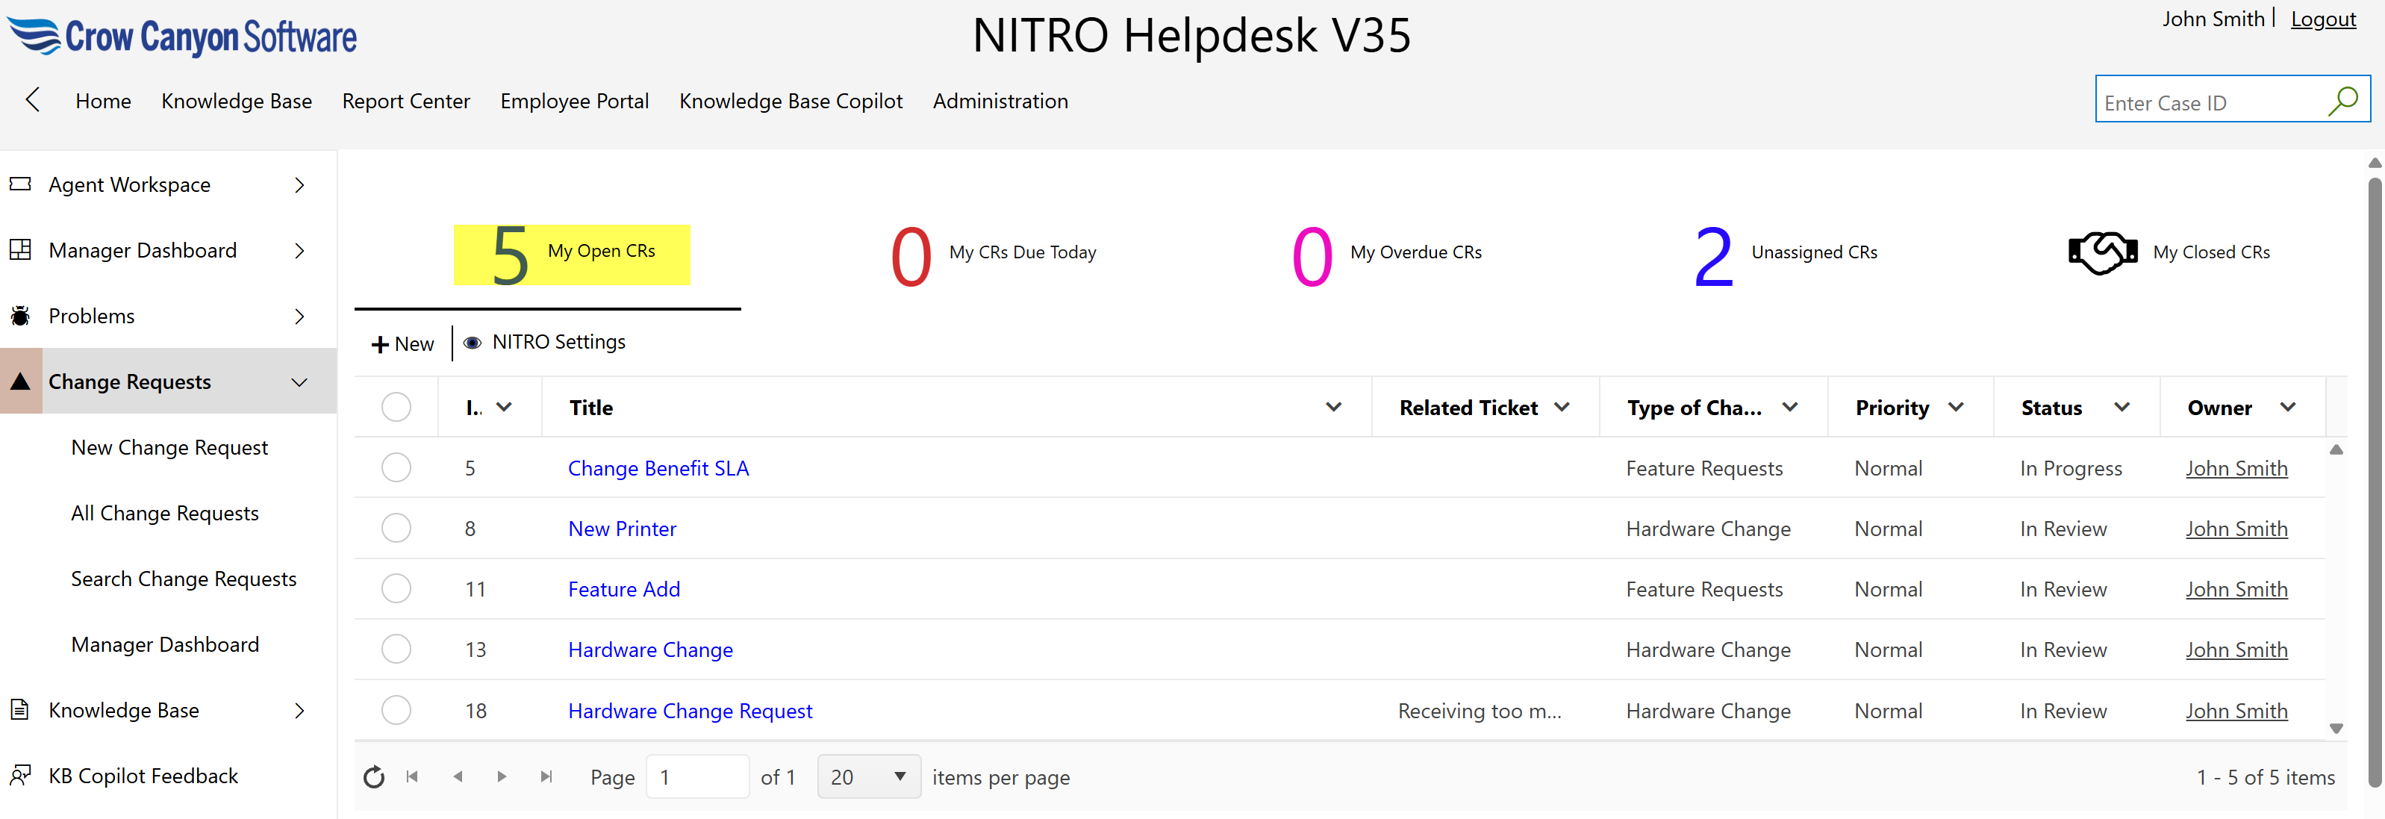
Task: Toggle select-all circle in table header
Action: [x=396, y=407]
